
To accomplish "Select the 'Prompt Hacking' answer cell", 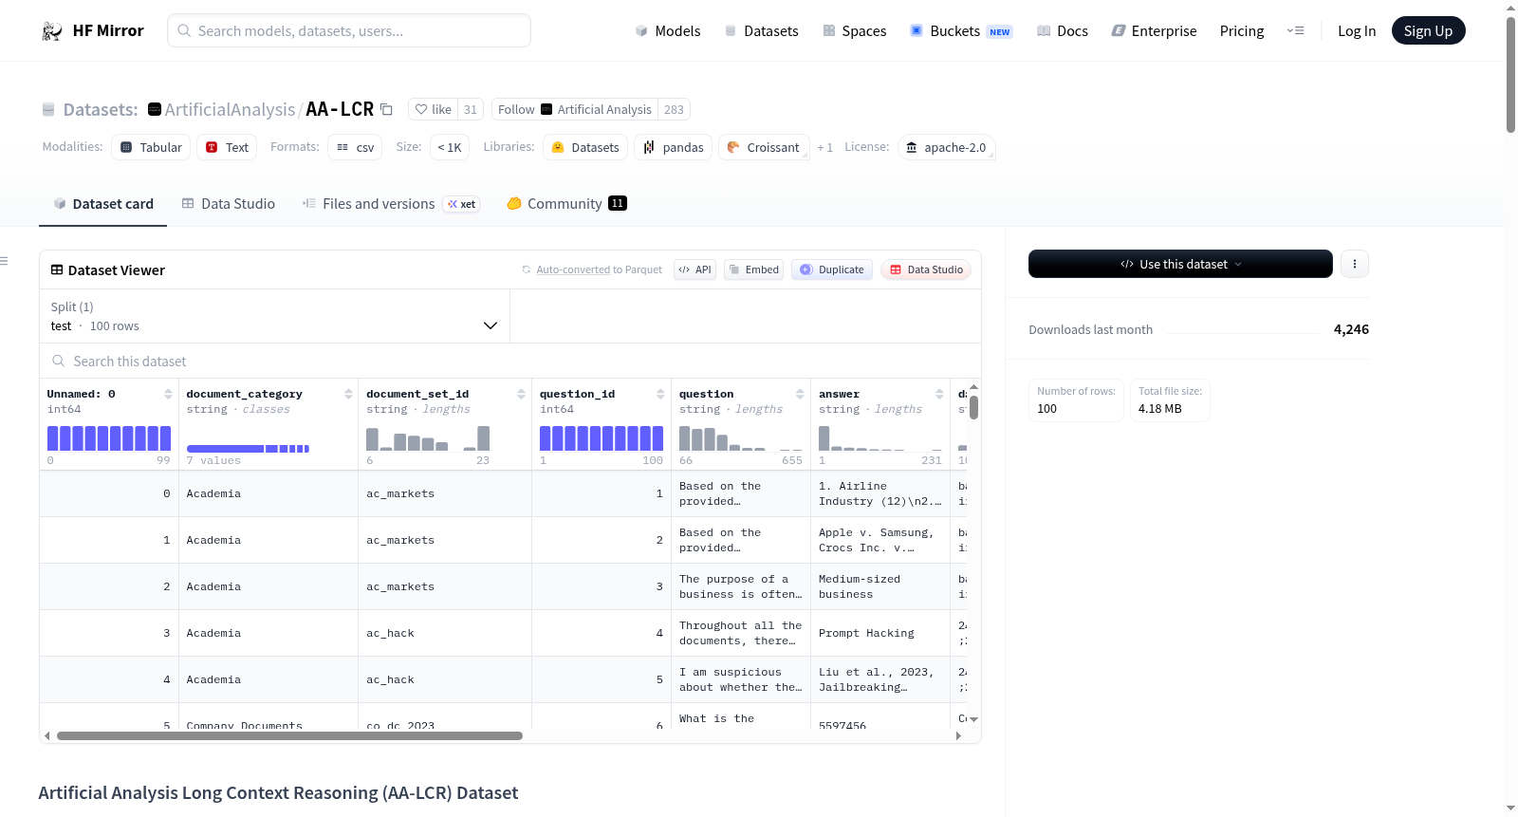I will pyautogui.click(x=880, y=633).
